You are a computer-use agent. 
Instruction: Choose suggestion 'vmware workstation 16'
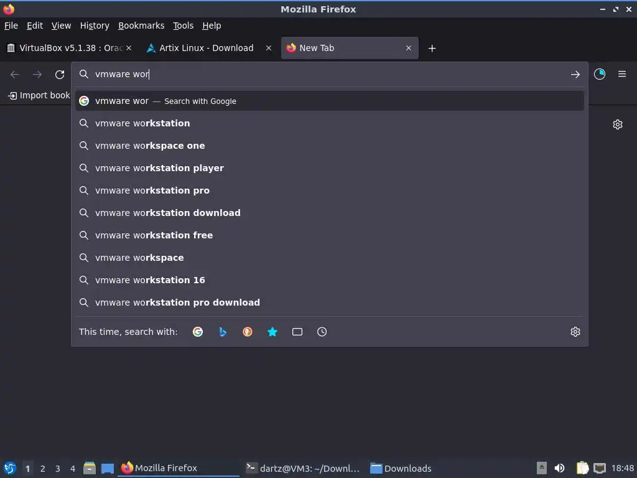click(330, 280)
